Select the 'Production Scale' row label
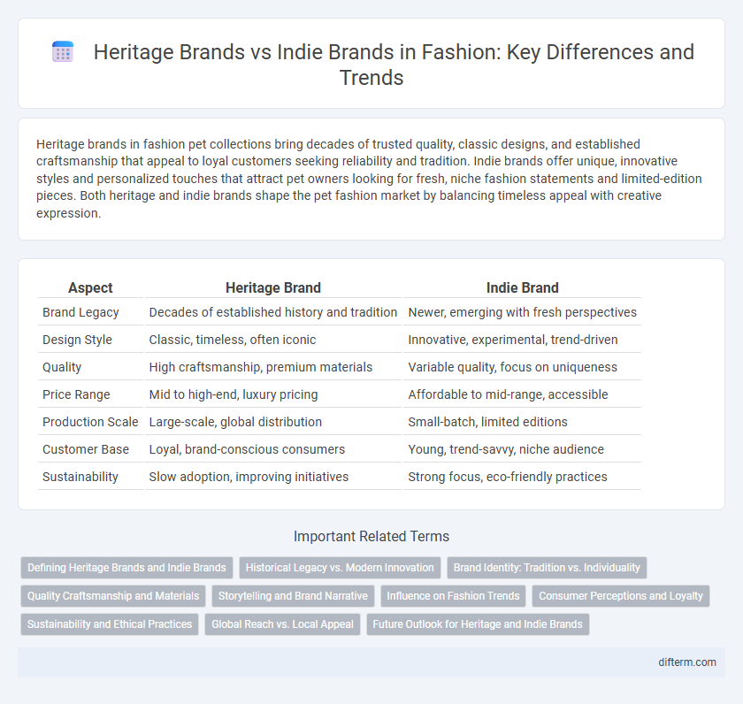Image resolution: width=743 pixels, height=704 pixels. coord(90,422)
